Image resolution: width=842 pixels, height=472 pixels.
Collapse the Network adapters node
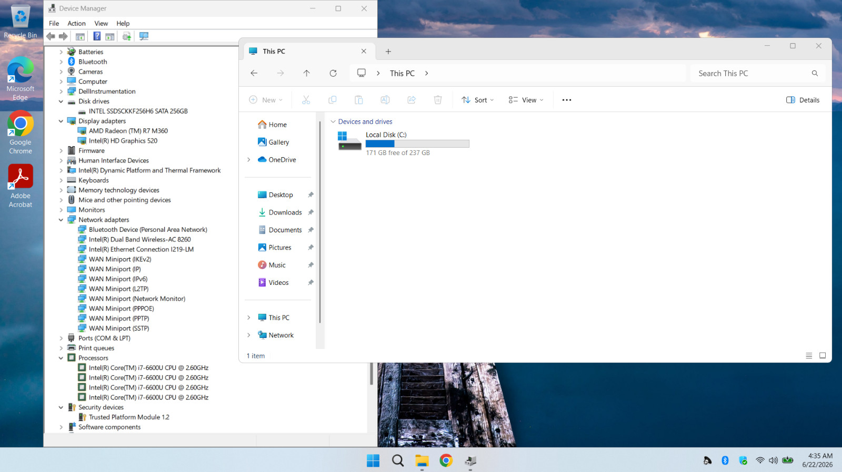61,220
